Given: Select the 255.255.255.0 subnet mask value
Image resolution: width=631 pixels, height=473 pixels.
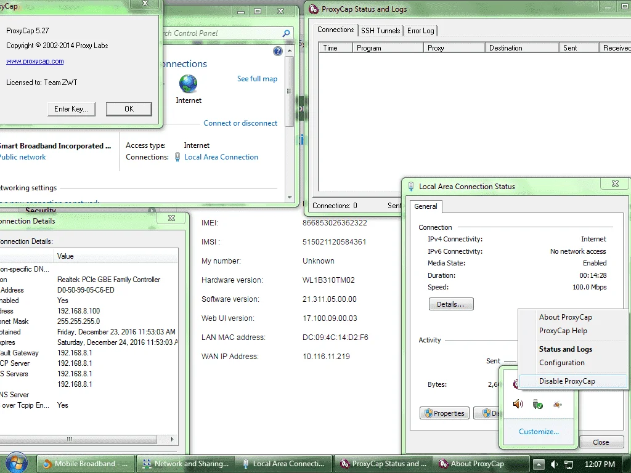Looking at the screenshot, I should coord(78,321).
